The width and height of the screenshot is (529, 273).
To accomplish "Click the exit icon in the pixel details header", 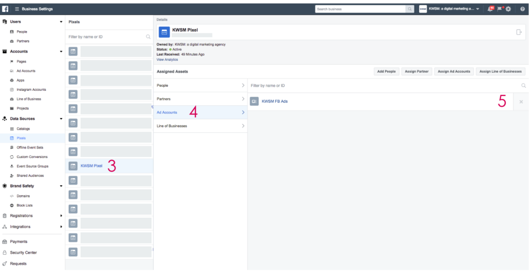I will point(519,32).
